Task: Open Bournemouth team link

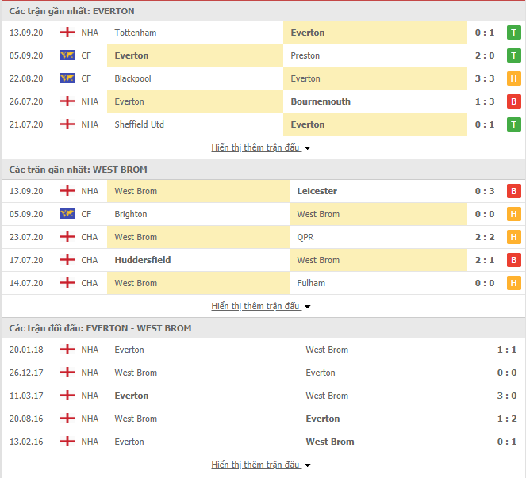Action: 321,101
